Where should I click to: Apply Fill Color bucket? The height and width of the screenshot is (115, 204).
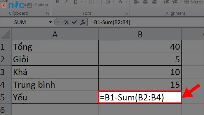pos(108,2)
